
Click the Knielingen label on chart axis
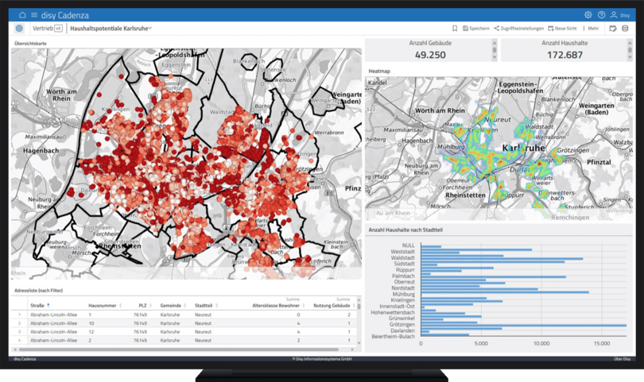[x=403, y=300]
